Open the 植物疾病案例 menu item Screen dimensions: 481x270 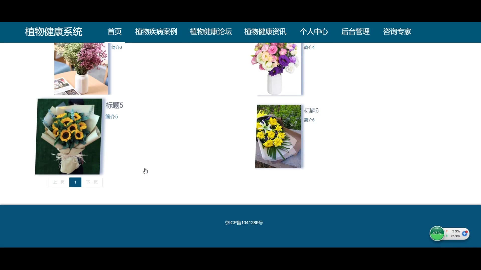[156, 32]
